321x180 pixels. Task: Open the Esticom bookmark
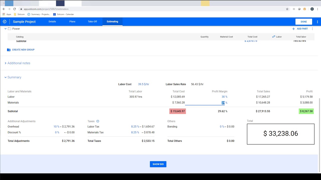[x=19, y=14]
